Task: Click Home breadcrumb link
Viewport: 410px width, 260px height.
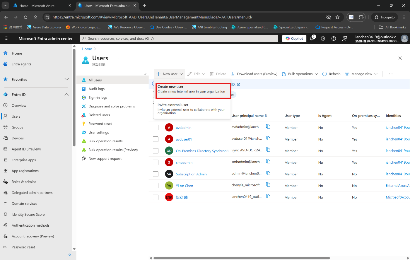Action: click(x=87, y=49)
